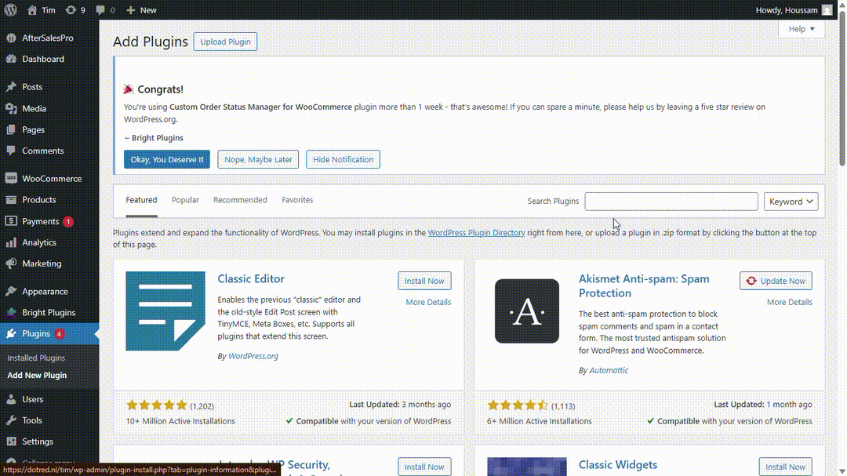
Task: Open the WooCommerce sidebar icon
Action: 11,178
